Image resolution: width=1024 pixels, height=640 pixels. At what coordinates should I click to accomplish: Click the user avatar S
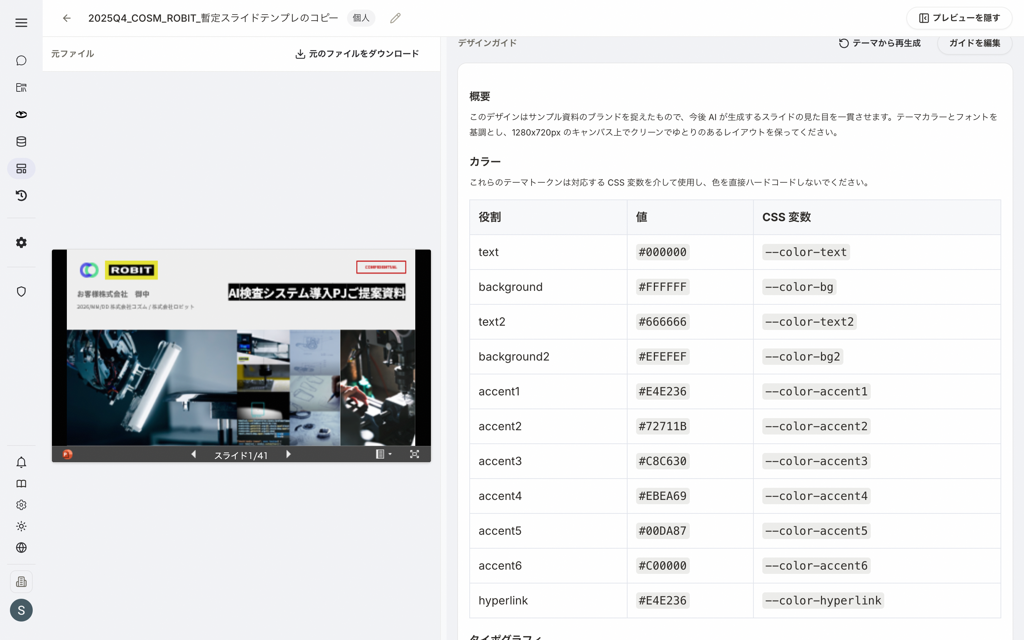pos(21,610)
